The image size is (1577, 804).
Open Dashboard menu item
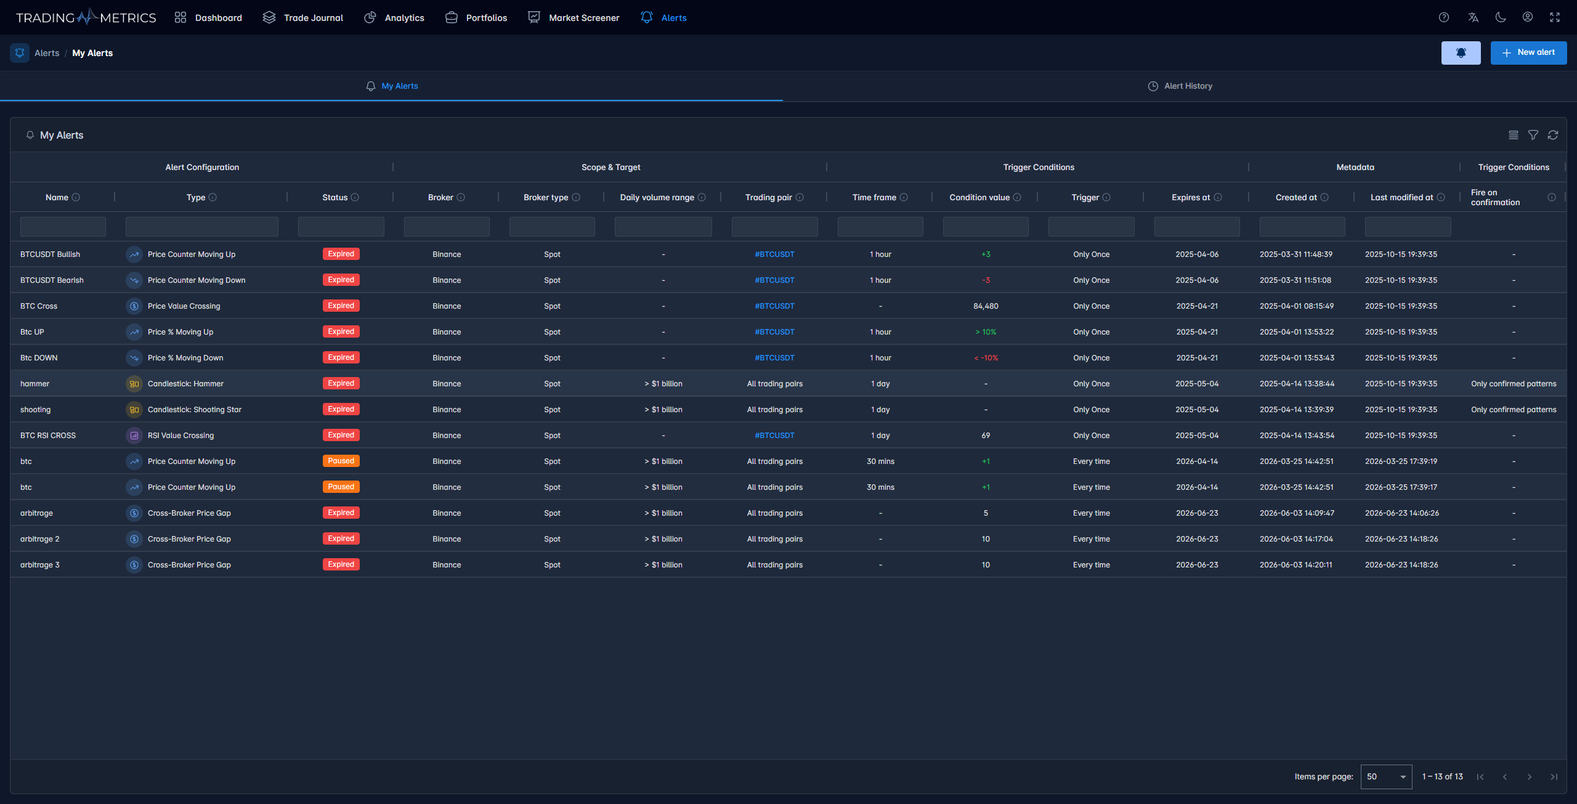coord(208,18)
